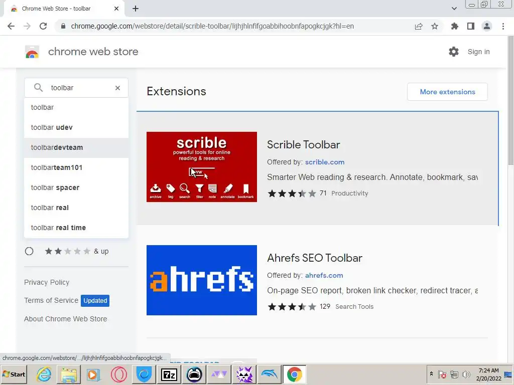Choose the 'toolbardevteam' suggestion

pyautogui.click(x=76, y=148)
